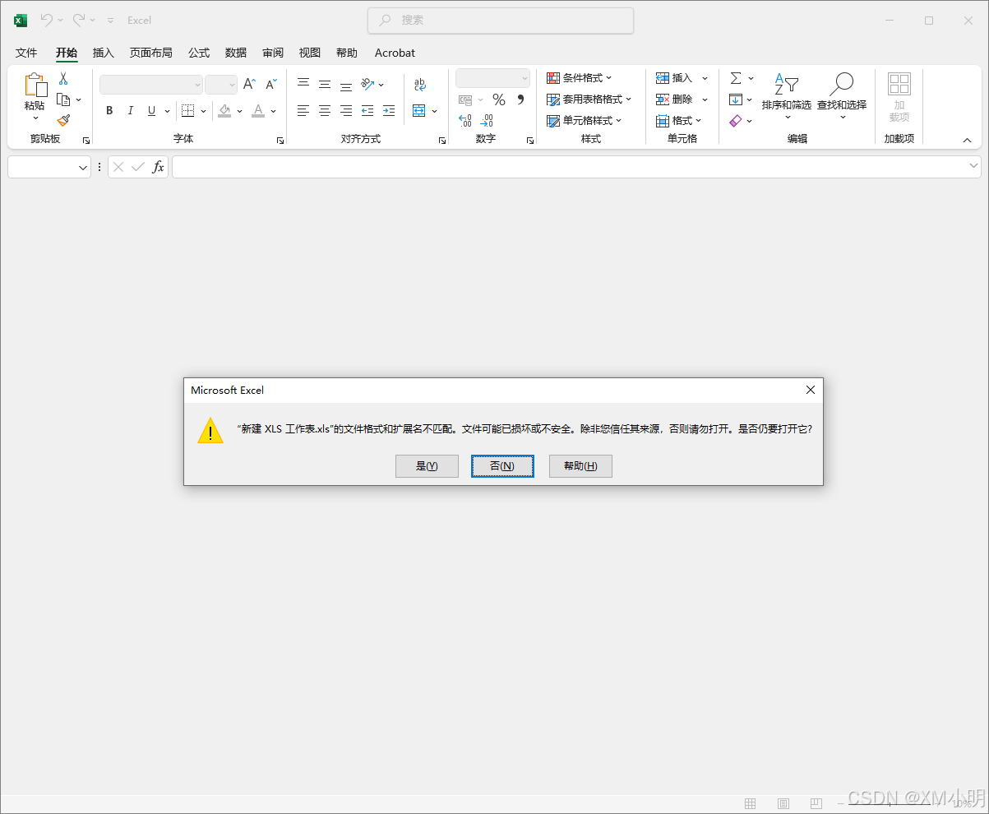
Task: Click the Clear eraser icon
Action: coord(736,121)
